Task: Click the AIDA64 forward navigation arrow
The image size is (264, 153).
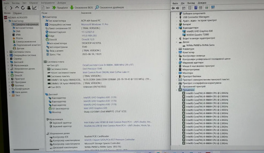Action: (x=11, y=8)
